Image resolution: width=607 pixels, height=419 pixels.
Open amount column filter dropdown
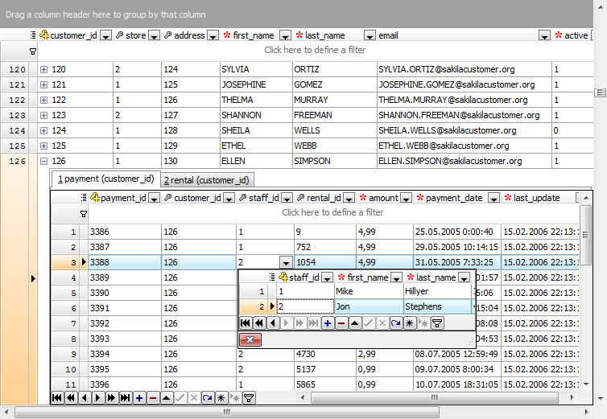pyautogui.click(x=406, y=199)
